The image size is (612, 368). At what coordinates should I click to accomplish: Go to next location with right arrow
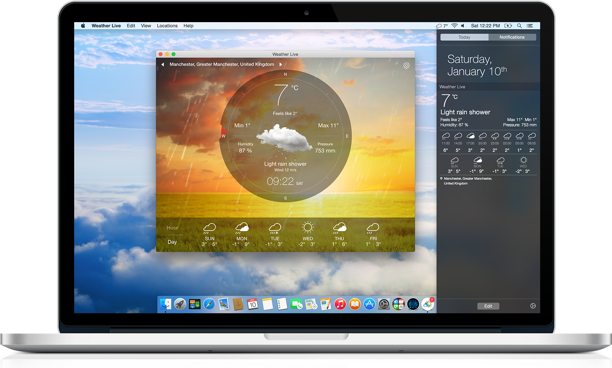[x=281, y=64]
